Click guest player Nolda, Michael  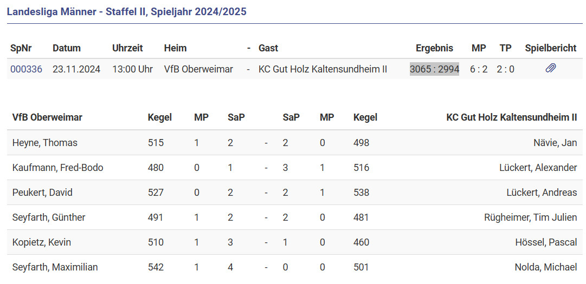pyautogui.click(x=545, y=267)
